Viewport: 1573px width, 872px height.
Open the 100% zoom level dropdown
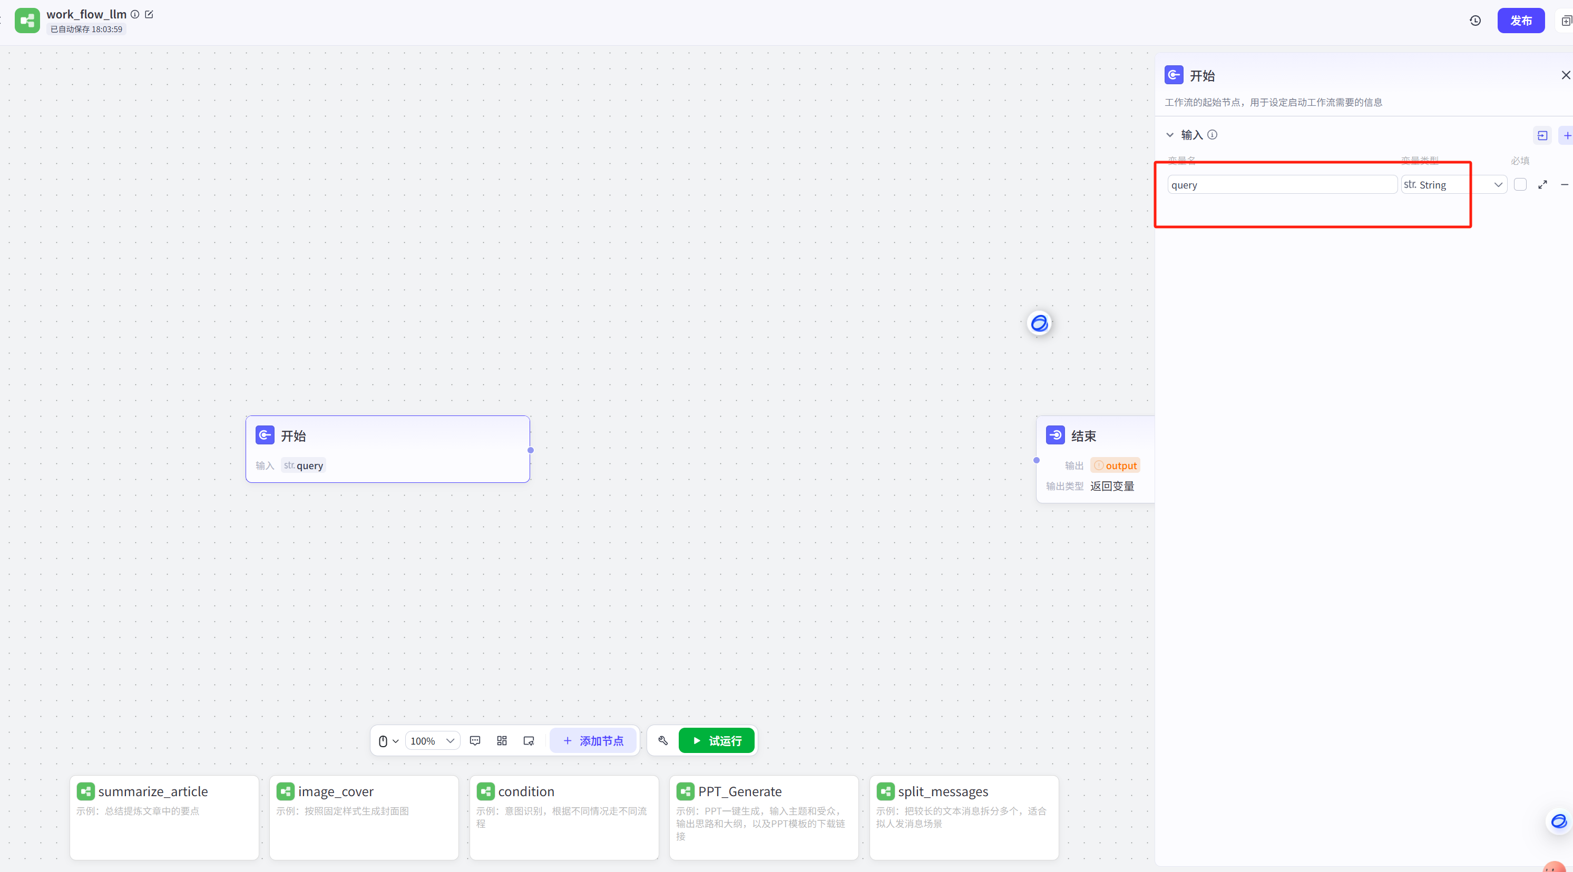(x=432, y=740)
